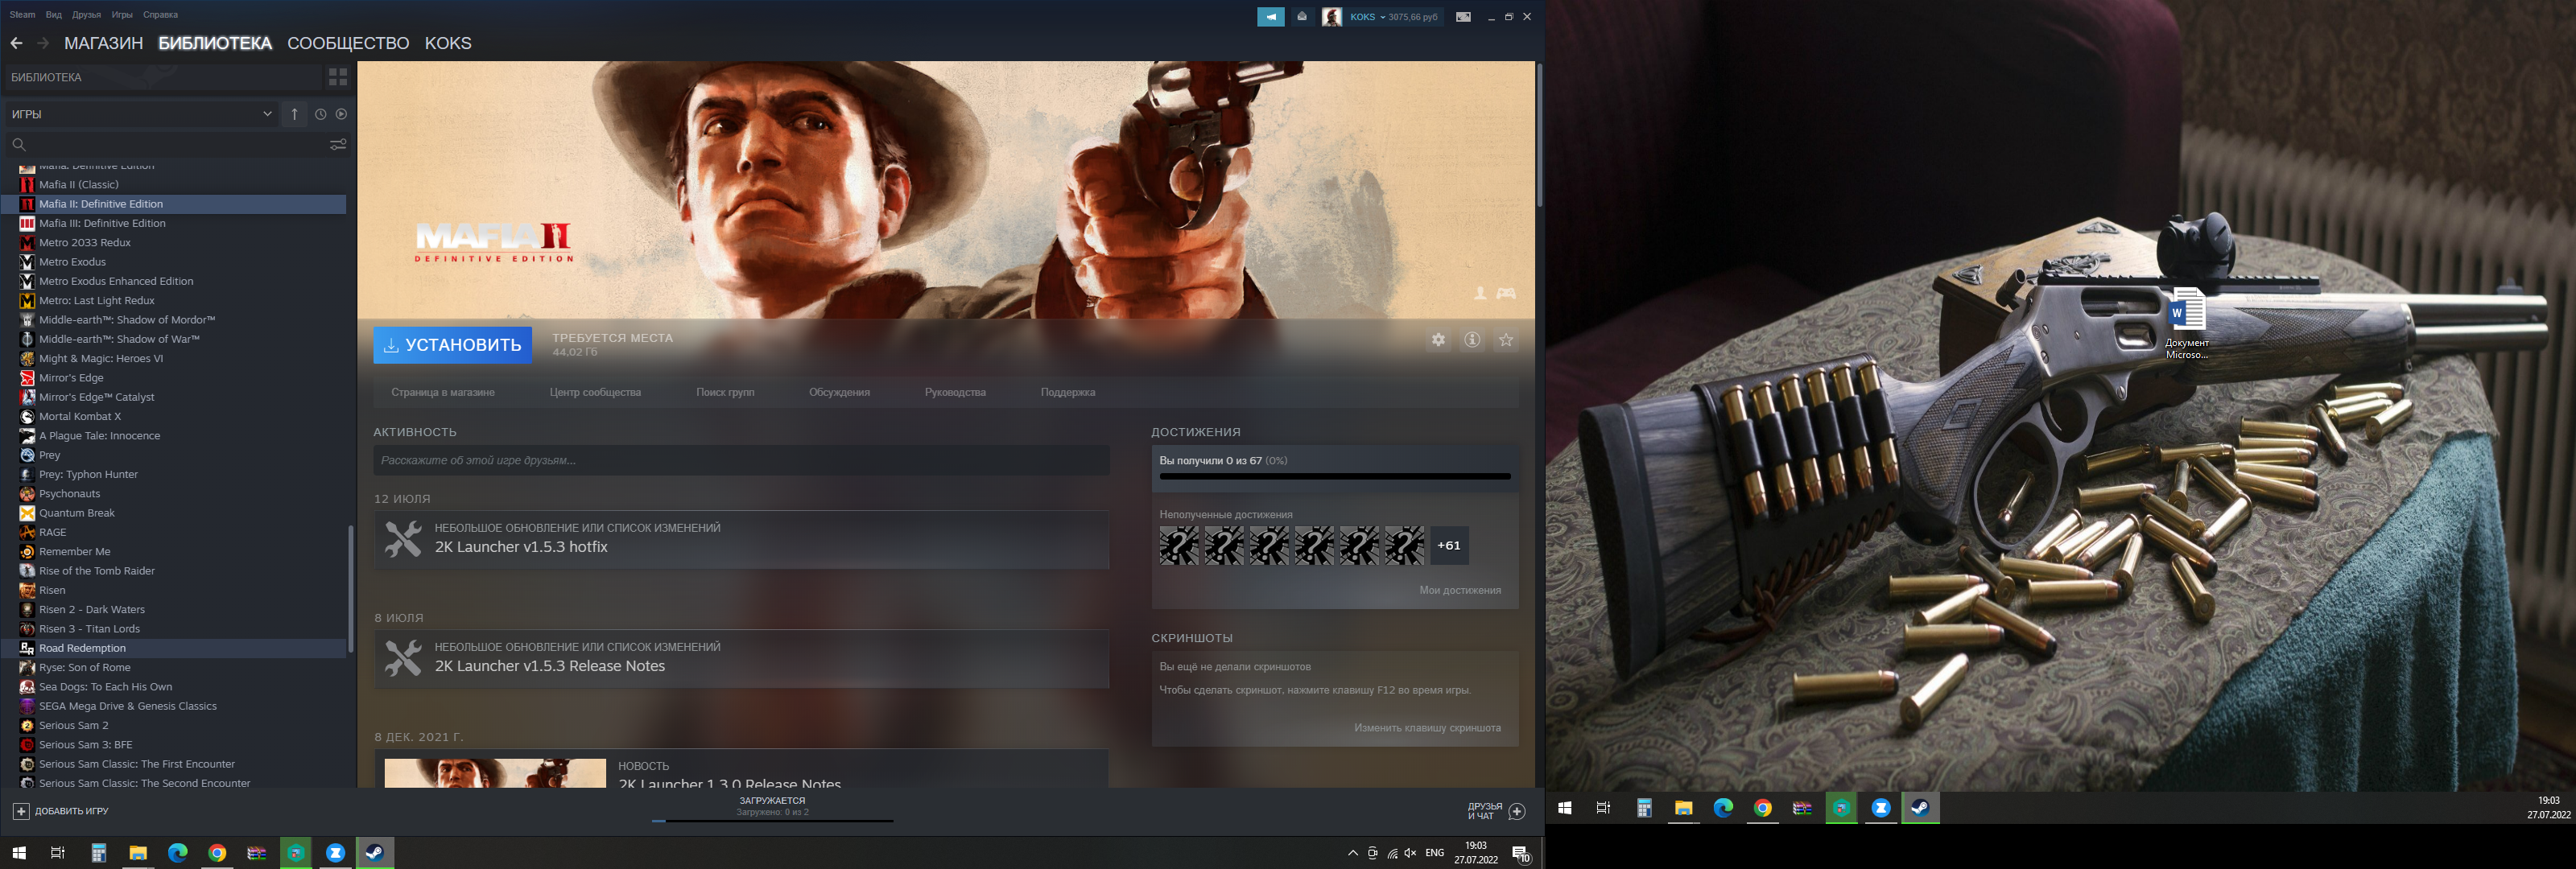Image resolution: width=2576 pixels, height=869 pixels.
Task: Open game settings gear for Mafia II
Action: (1438, 340)
